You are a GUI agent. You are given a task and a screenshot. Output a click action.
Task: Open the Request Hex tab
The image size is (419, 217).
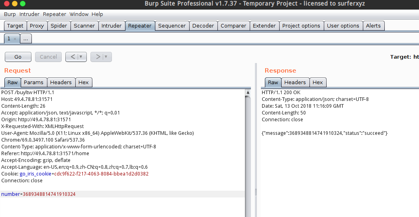[84, 83]
